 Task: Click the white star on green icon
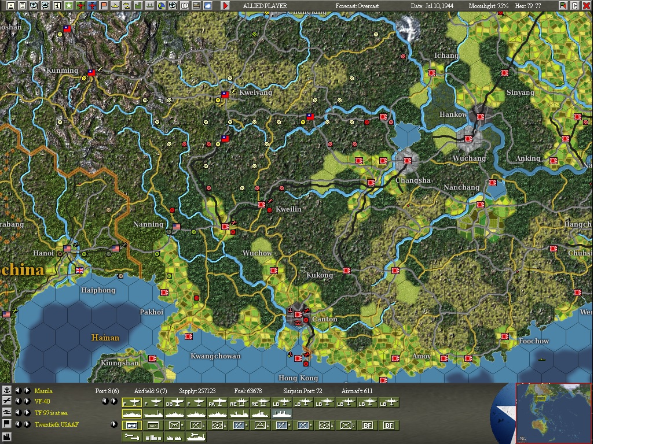point(68,6)
